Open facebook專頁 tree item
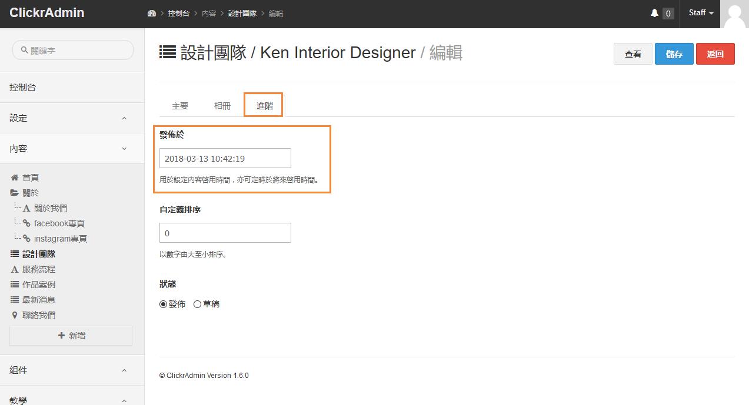Viewport: 749px width, 405px height. point(59,223)
